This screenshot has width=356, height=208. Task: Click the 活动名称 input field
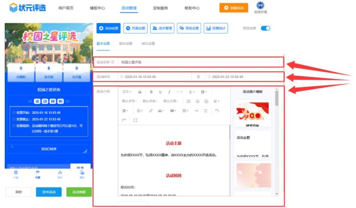(199, 62)
